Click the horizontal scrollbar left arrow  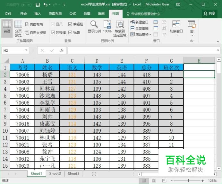pos(140,174)
